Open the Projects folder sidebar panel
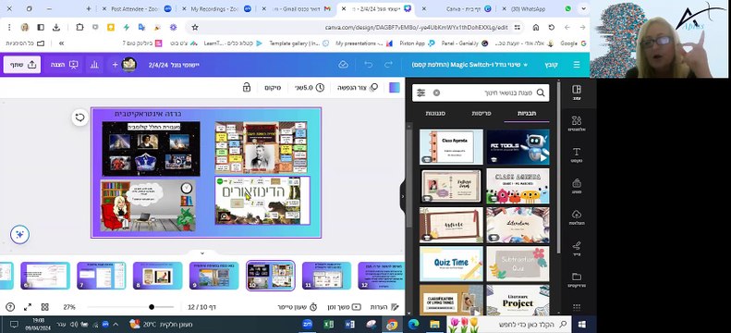731x333 pixels. click(577, 279)
